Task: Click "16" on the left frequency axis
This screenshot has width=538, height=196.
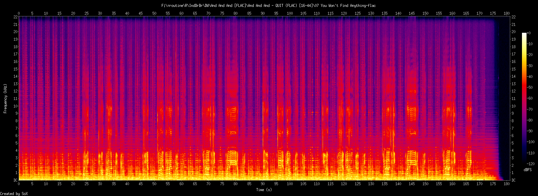Action: (x=15, y=62)
